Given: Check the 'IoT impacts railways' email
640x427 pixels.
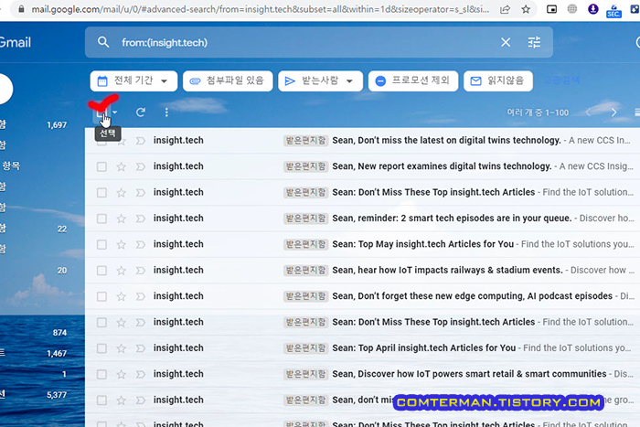Looking at the screenshot, I should point(101,271).
